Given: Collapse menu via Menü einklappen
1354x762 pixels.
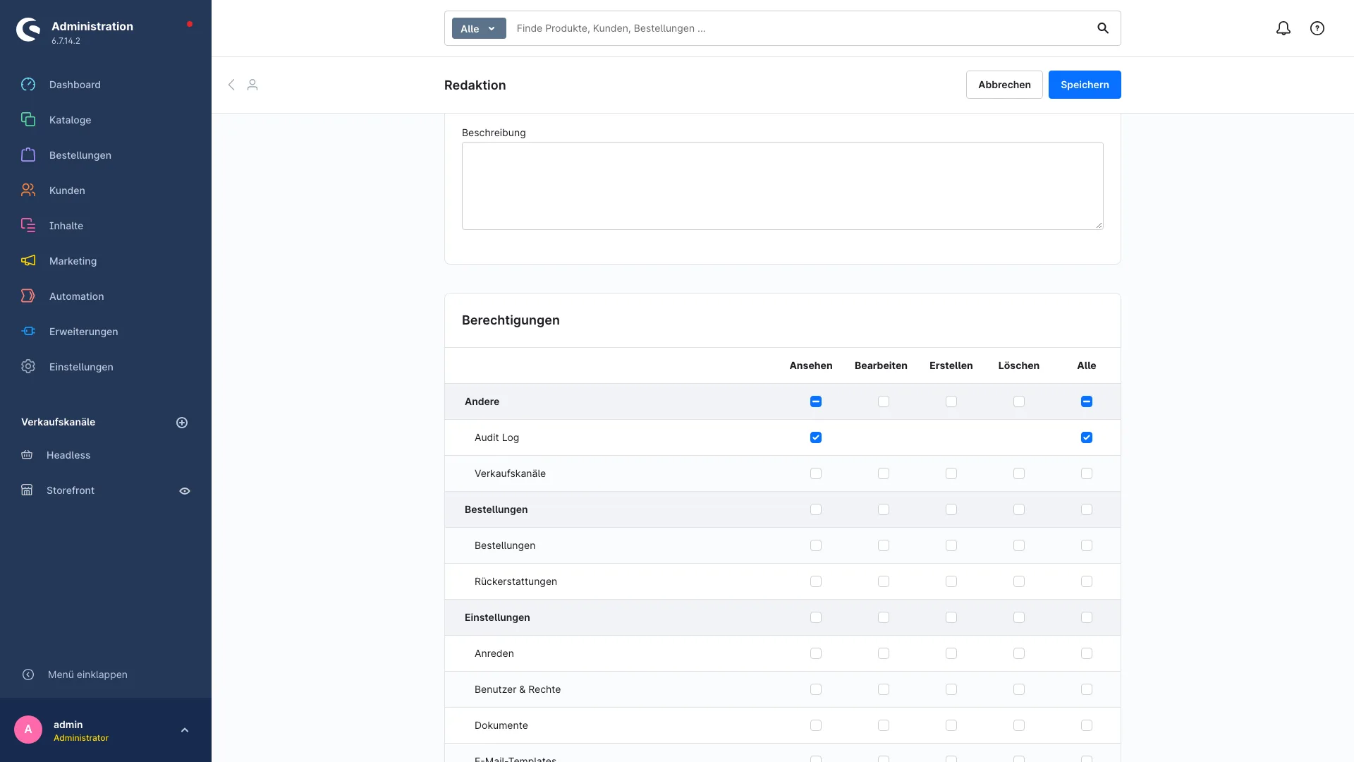Looking at the screenshot, I should pyautogui.click(x=87, y=675).
